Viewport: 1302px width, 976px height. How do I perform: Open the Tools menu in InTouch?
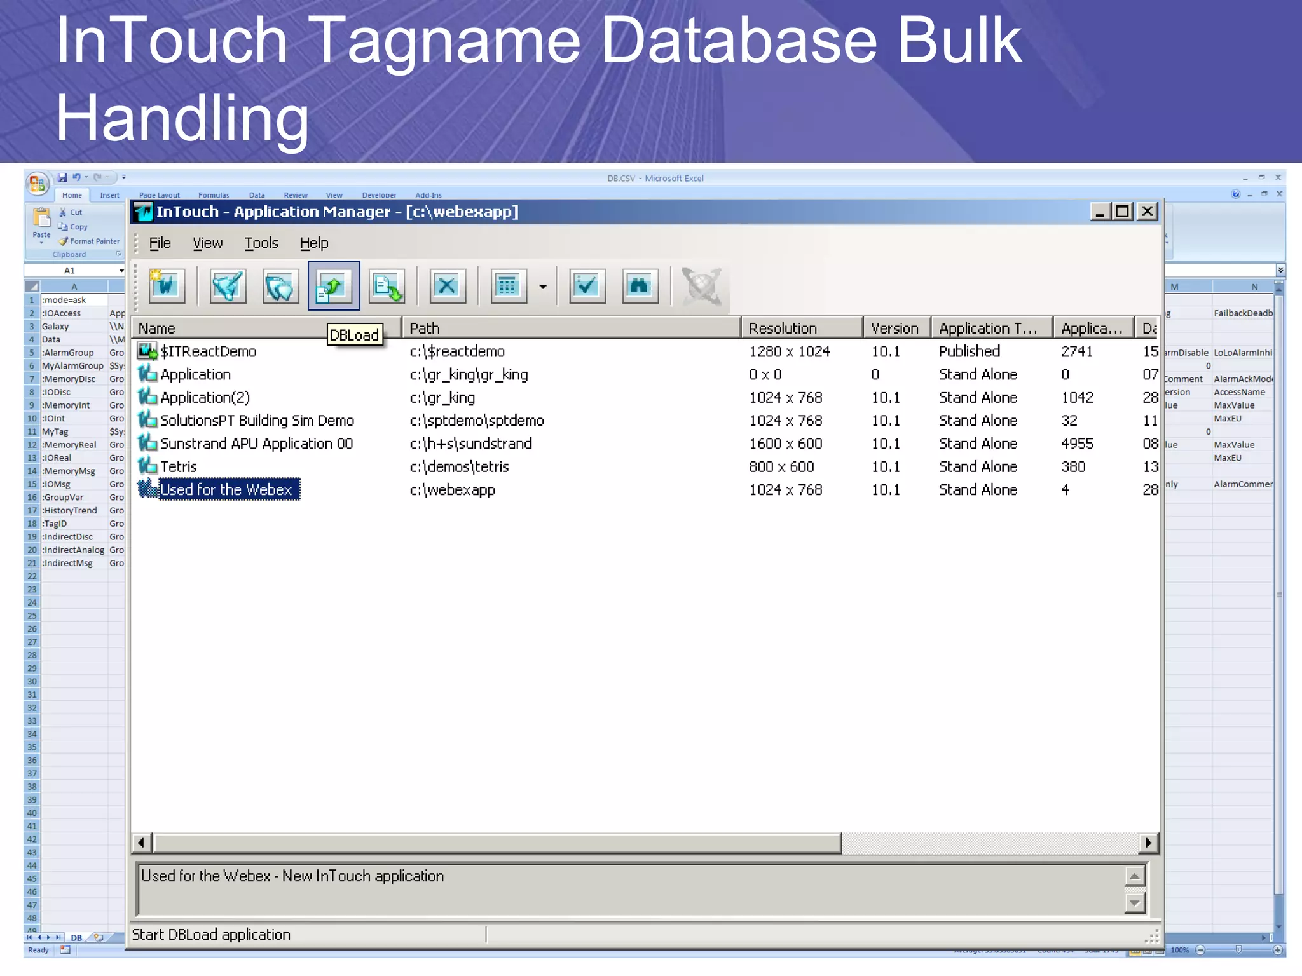[x=261, y=243]
